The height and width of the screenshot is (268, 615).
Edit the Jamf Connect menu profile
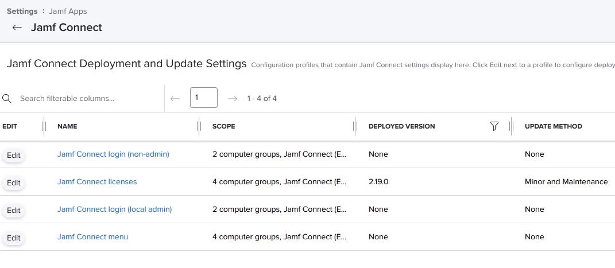[x=14, y=238]
